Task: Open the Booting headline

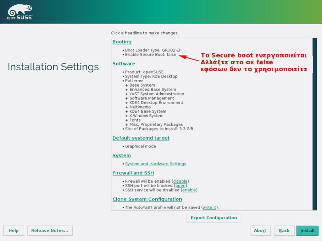Action: [122, 42]
